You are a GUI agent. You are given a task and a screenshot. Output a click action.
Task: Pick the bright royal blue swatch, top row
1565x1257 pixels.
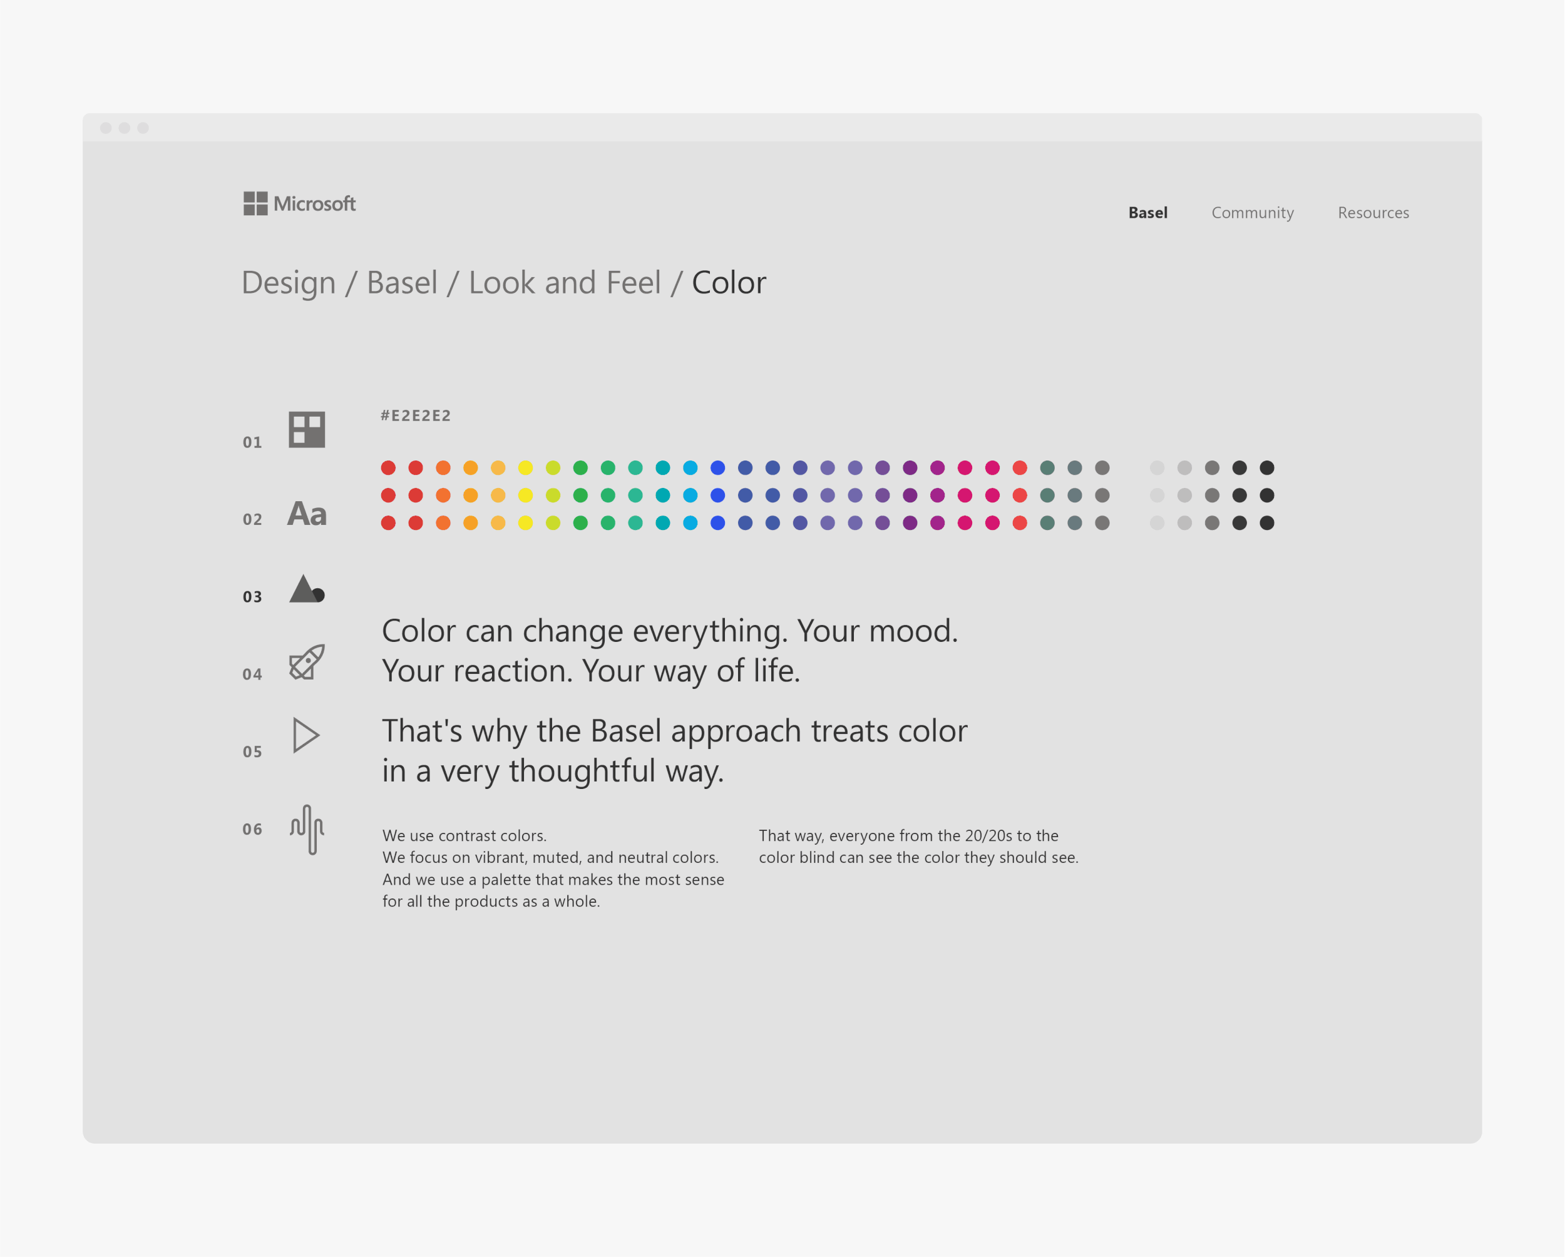click(718, 468)
